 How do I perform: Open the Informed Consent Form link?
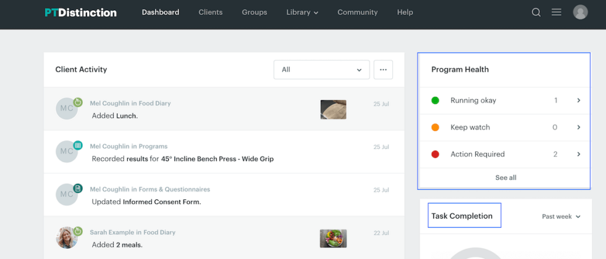click(x=162, y=202)
